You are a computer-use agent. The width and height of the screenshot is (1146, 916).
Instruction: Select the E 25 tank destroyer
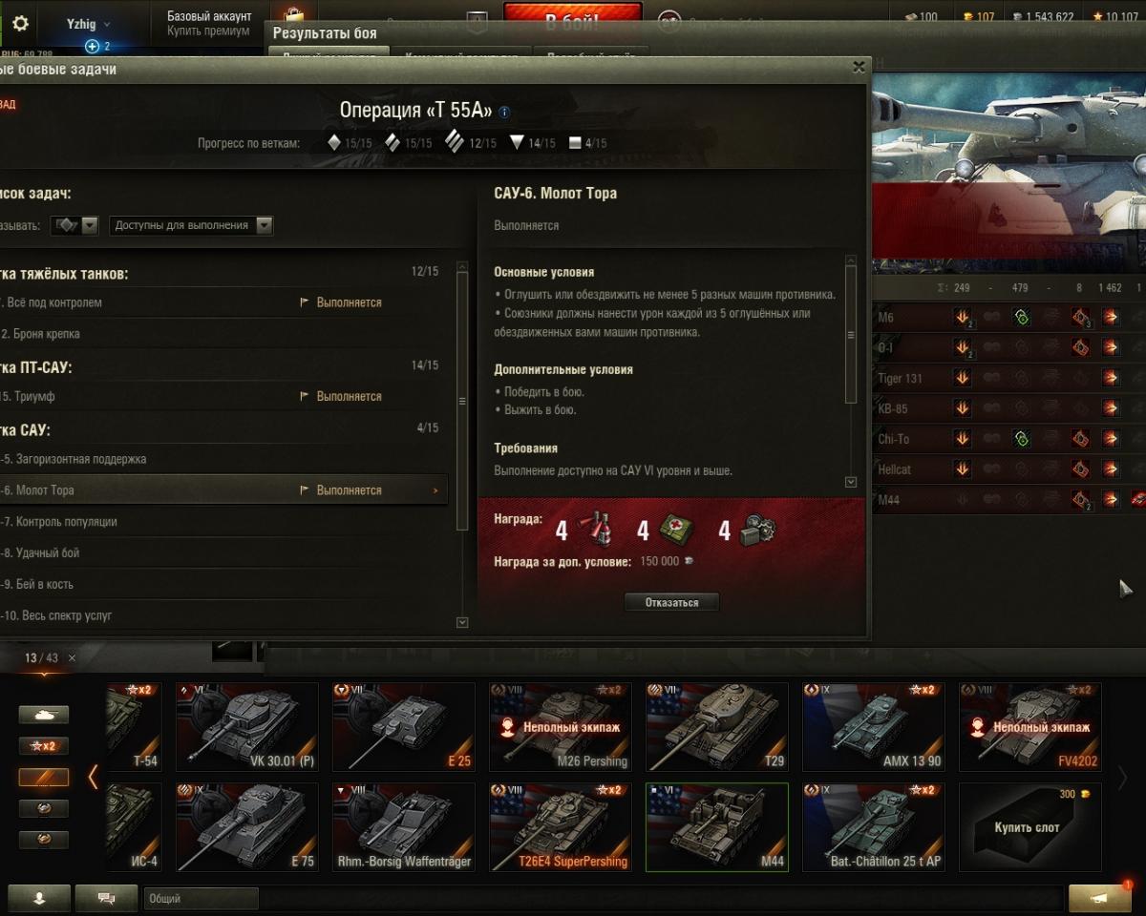403,726
